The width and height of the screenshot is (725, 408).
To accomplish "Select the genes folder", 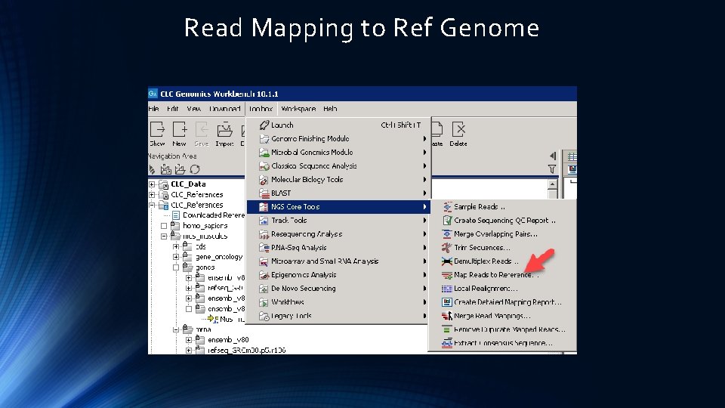I will pyautogui.click(x=205, y=267).
